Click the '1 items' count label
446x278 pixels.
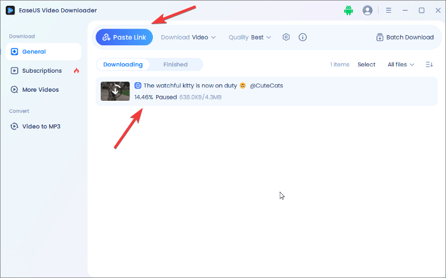340,64
